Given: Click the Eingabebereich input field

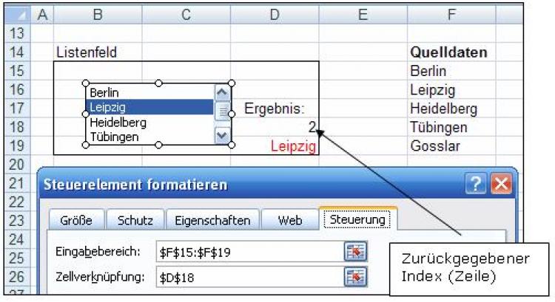Looking at the screenshot, I should pyautogui.click(x=248, y=251).
